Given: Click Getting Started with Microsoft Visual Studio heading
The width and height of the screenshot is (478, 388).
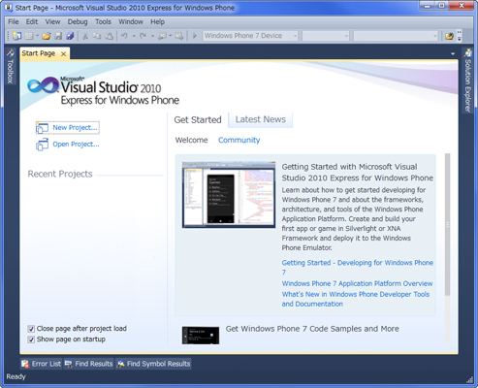Looking at the screenshot, I should click(x=357, y=173).
